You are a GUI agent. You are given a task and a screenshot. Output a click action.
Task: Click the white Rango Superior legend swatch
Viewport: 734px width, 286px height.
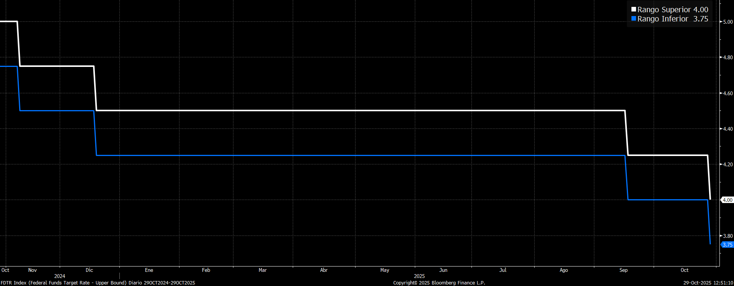(x=633, y=10)
